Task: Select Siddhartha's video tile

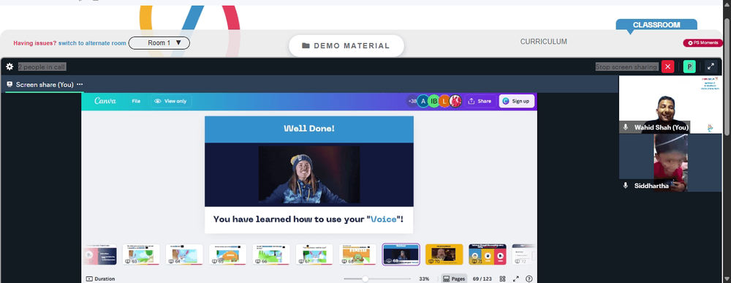Action: [x=670, y=163]
